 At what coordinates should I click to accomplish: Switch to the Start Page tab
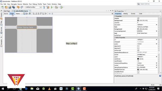[x=7, y=11]
